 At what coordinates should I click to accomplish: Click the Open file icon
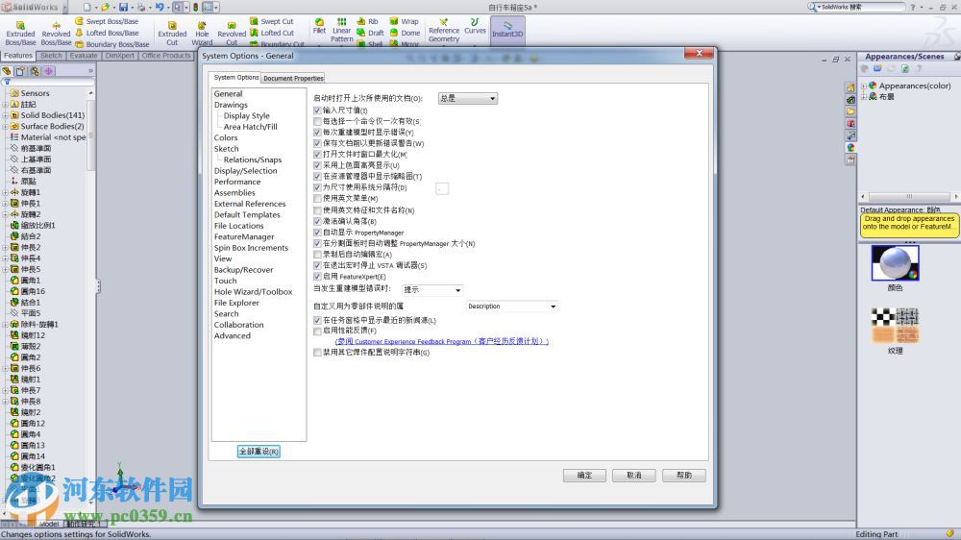106,8
